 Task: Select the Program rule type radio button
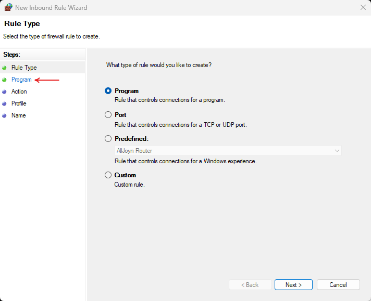click(x=108, y=91)
